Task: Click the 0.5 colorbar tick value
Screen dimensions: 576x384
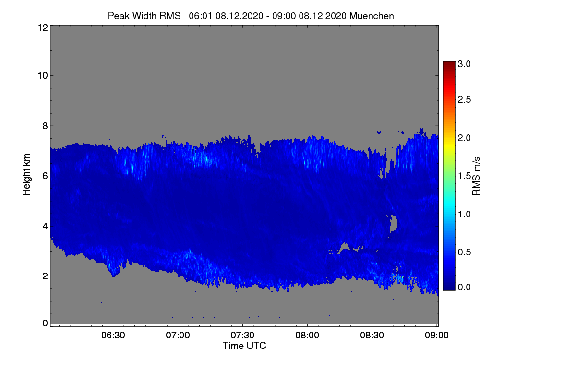Action: click(464, 252)
